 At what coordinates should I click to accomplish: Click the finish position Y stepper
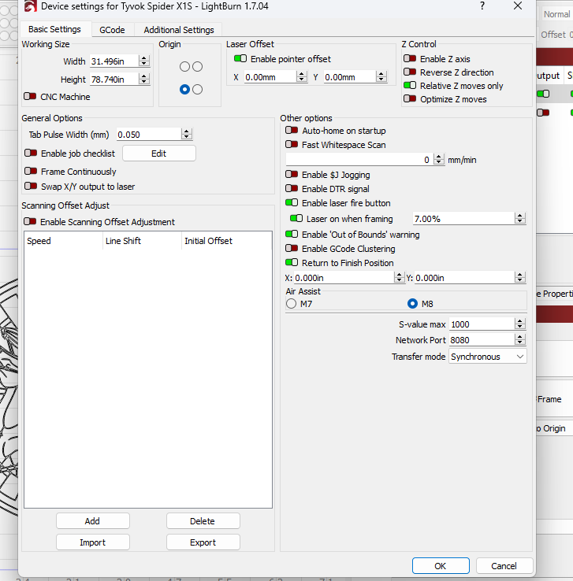click(520, 277)
